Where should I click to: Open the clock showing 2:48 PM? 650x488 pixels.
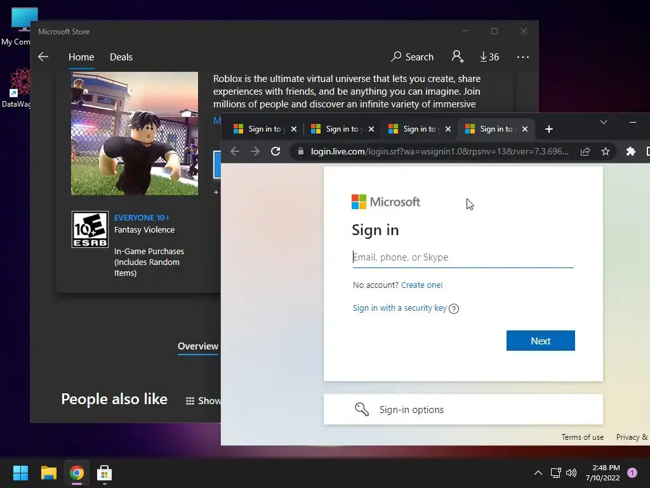tap(603, 473)
